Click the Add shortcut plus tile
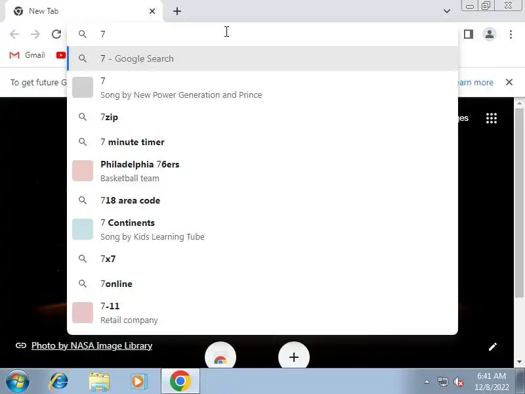This screenshot has width=525, height=394. tap(294, 356)
